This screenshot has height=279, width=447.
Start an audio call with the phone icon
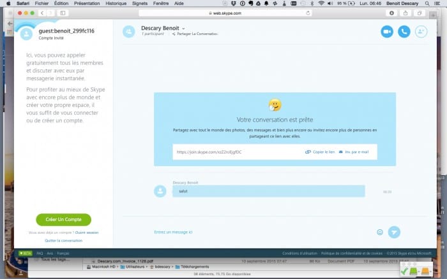[x=404, y=32]
